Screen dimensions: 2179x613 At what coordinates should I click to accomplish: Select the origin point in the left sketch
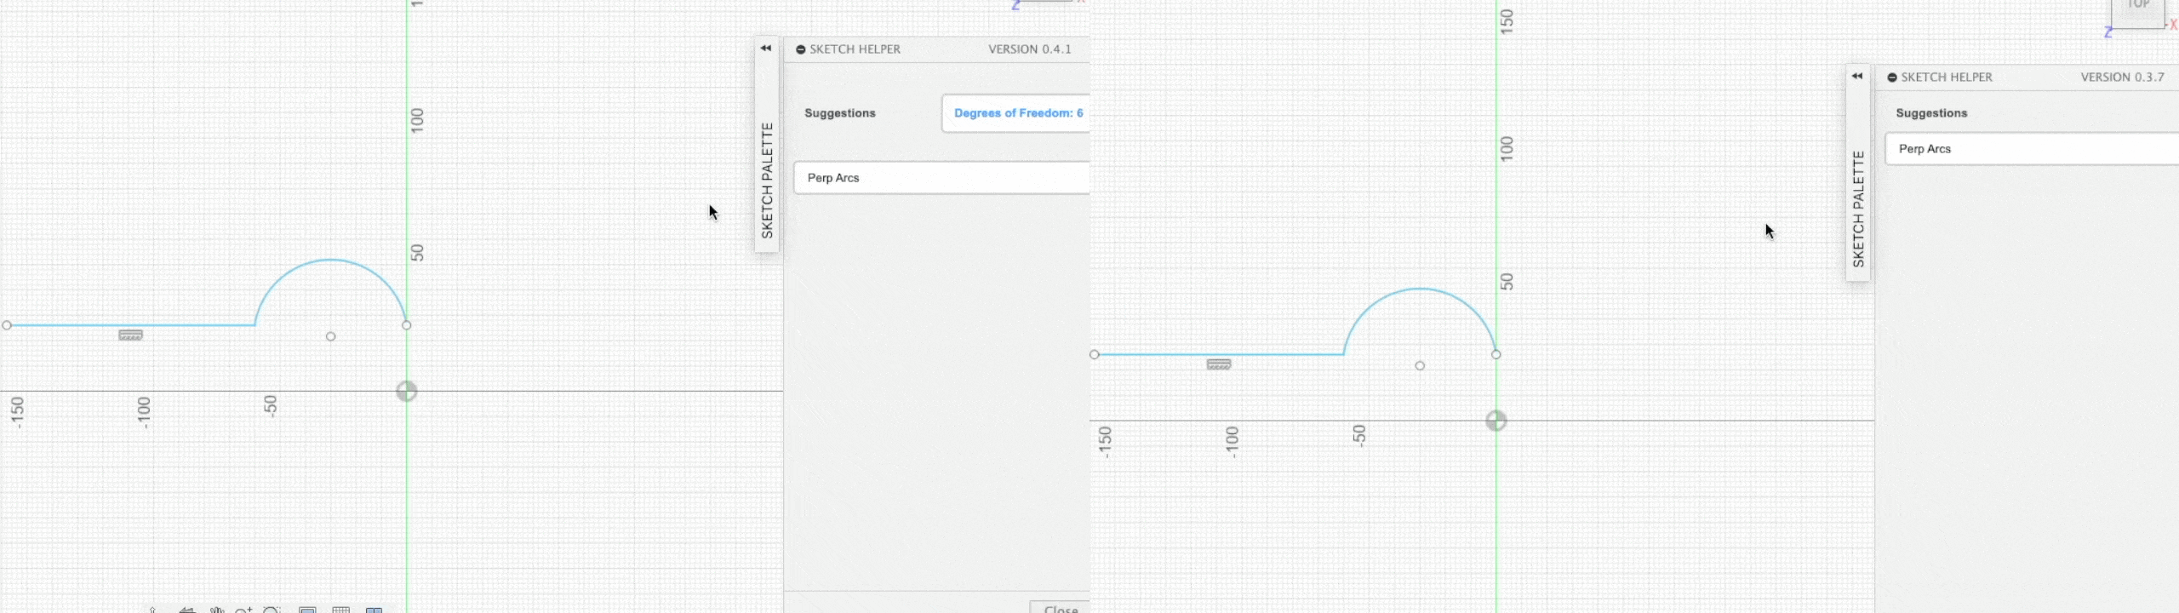point(407,391)
